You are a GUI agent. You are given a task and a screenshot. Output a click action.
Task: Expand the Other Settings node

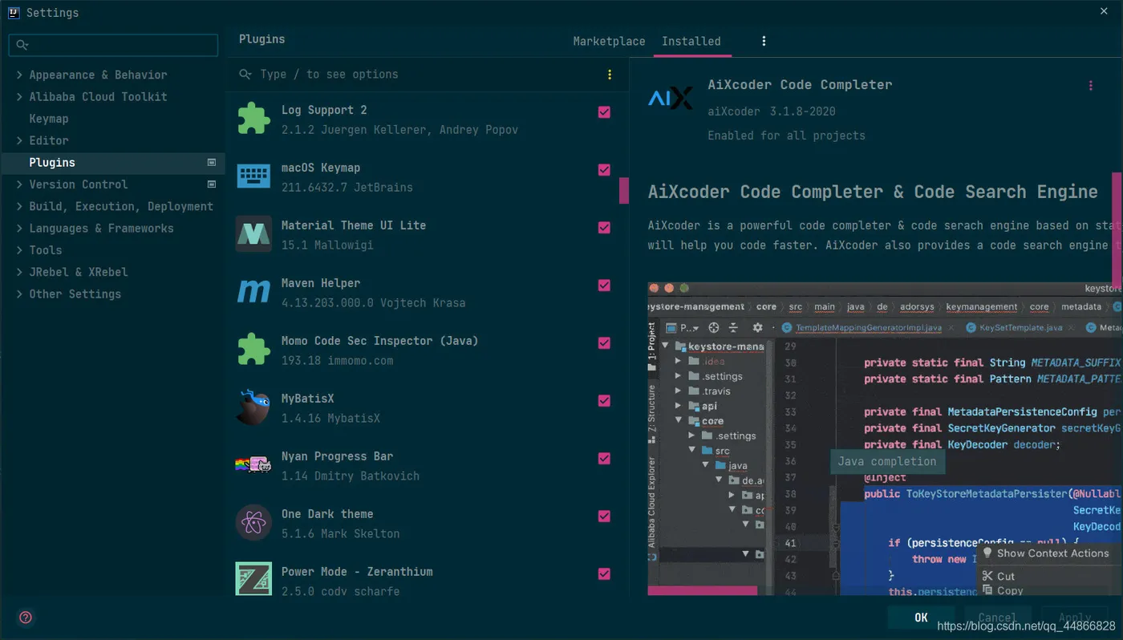(x=19, y=294)
